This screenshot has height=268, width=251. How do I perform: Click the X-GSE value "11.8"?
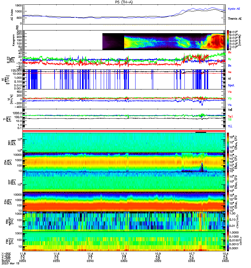[x=22, y=254]
